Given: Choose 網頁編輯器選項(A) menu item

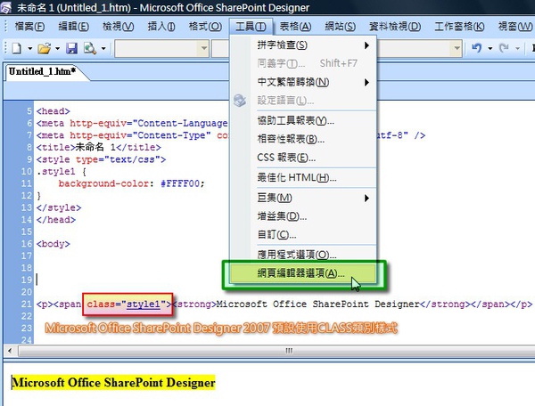Looking at the screenshot, I should coord(304,273).
